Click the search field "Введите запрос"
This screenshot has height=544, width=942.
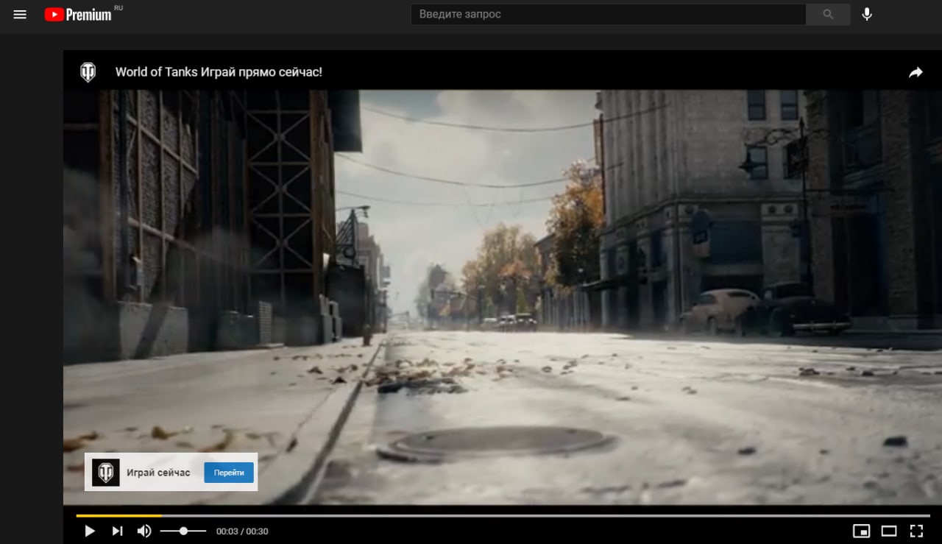(x=608, y=14)
